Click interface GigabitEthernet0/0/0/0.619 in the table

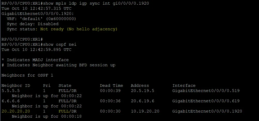point(206,101)
